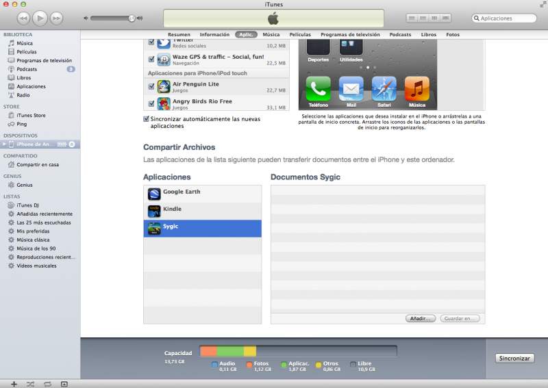The height and width of the screenshot is (388, 548).
Task: Disable Sincronizar automáticamente las nuevas aplicaciones
Action: point(147,119)
